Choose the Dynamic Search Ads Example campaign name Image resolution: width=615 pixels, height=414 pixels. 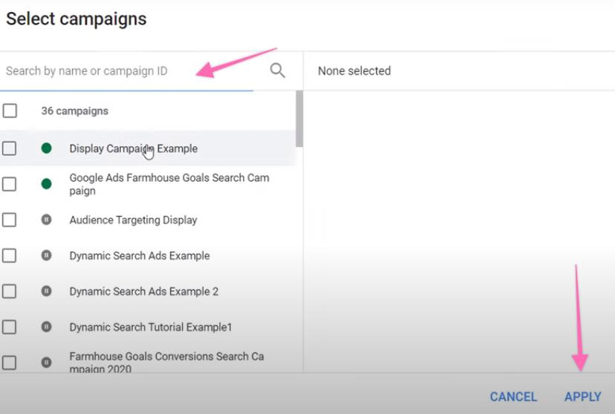pos(140,256)
